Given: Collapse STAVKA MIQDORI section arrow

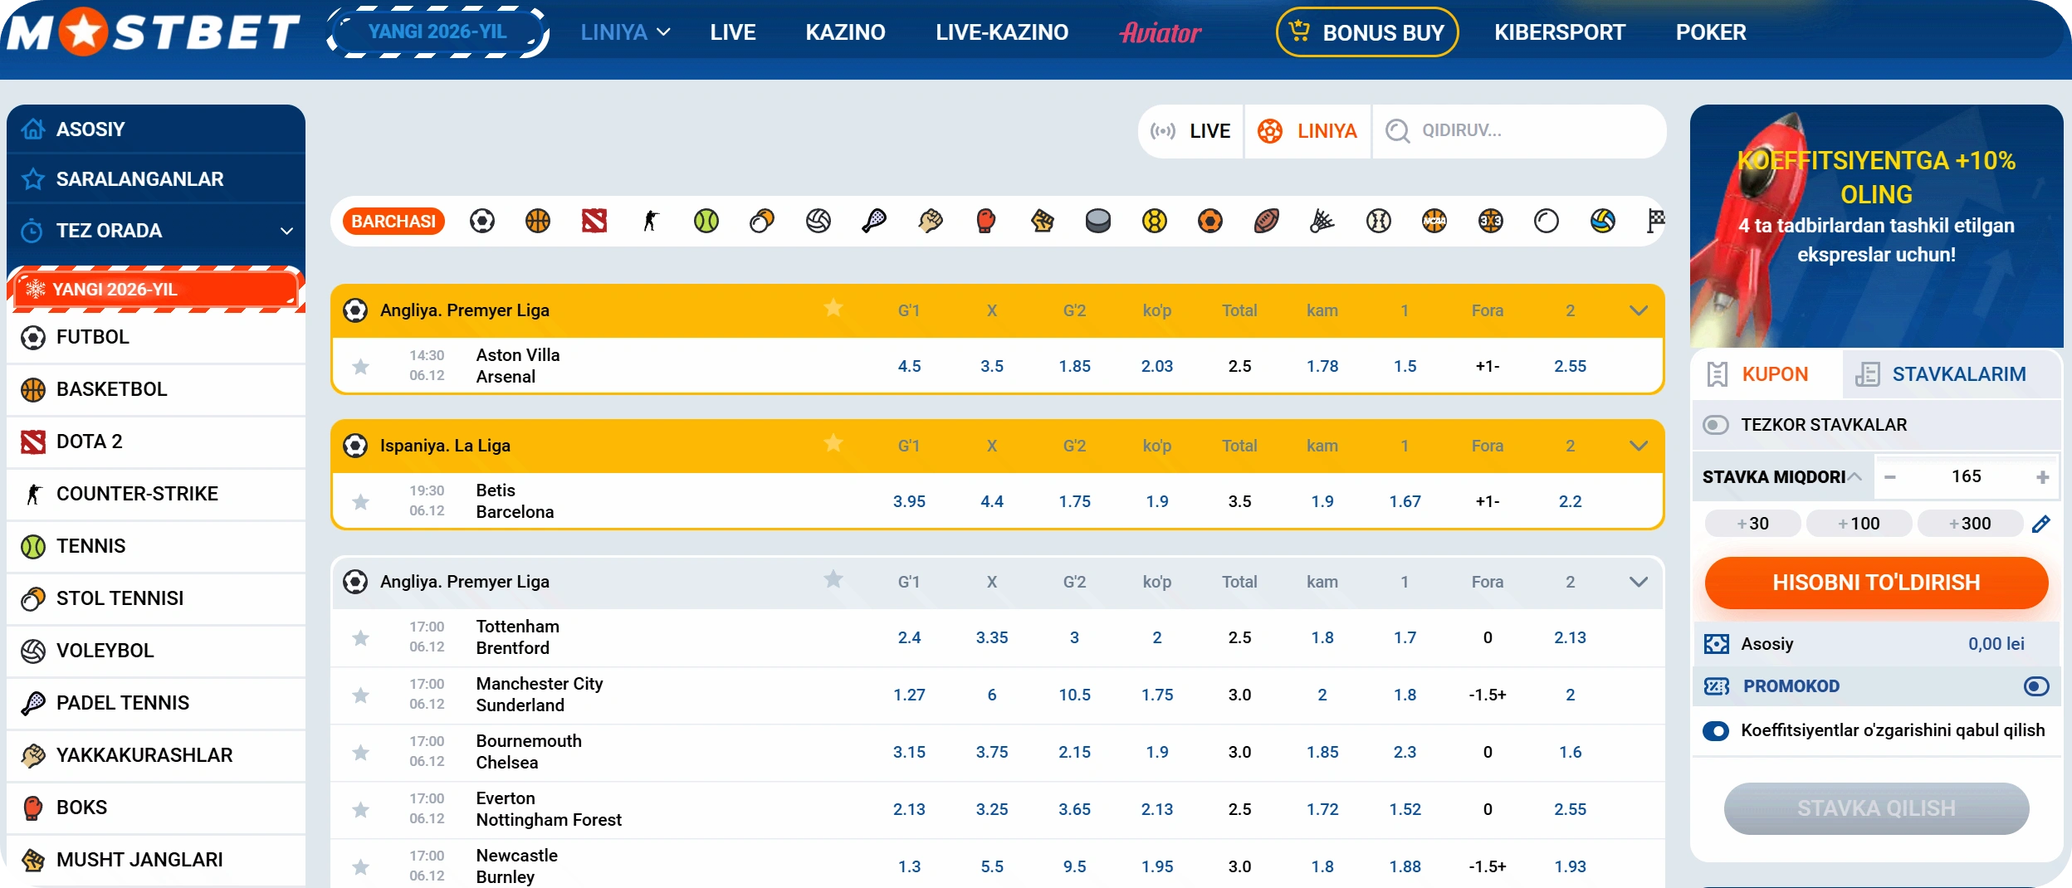Looking at the screenshot, I should click(x=1855, y=476).
